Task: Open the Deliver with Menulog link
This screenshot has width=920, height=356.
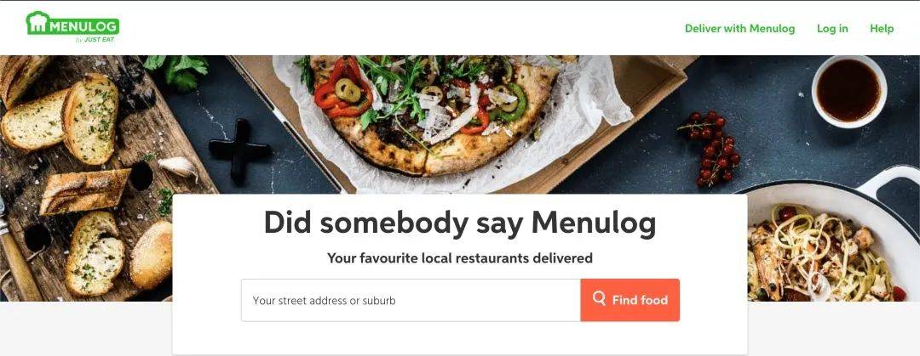Action: tap(740, 28)
